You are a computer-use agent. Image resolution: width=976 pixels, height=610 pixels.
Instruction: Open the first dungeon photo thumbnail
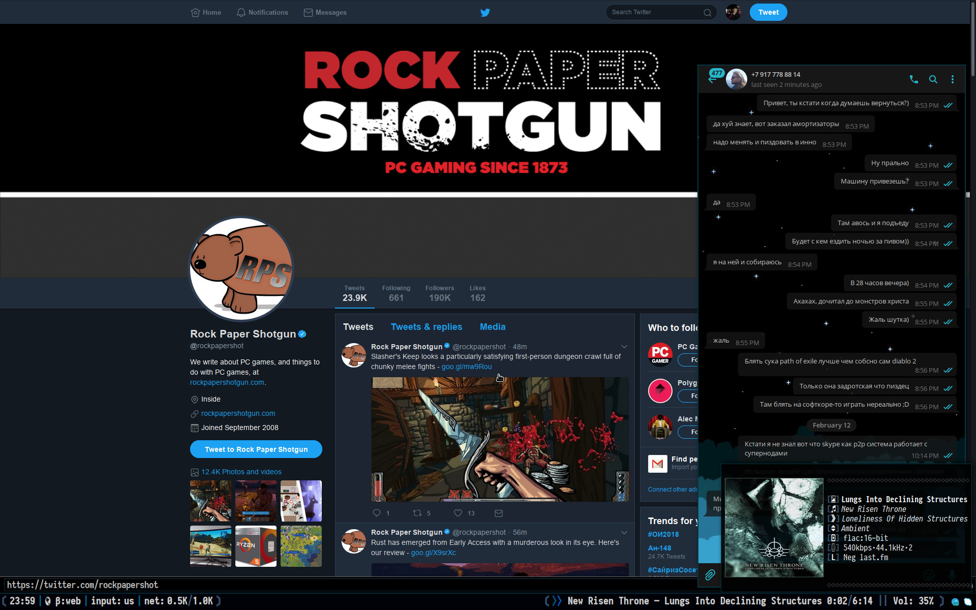210,501
